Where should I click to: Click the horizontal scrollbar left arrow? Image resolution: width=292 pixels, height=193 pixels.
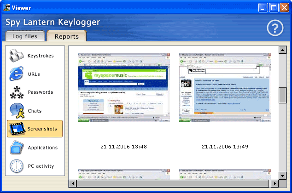tap(73, 183)
